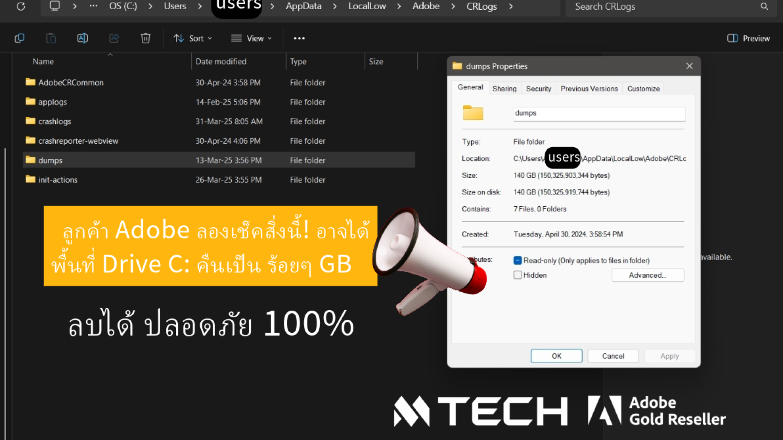Expand the View options dropdown

pyautogui.click(x=251, y=38)
